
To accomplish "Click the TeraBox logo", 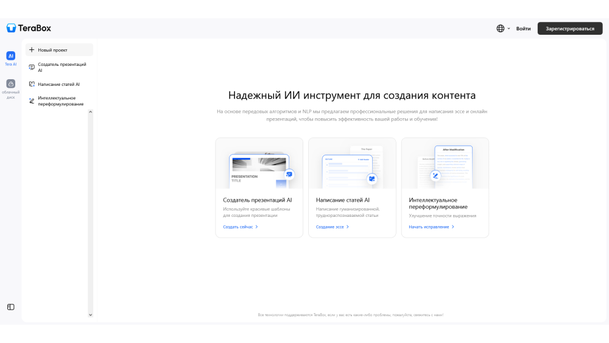I will click(29, 28).
